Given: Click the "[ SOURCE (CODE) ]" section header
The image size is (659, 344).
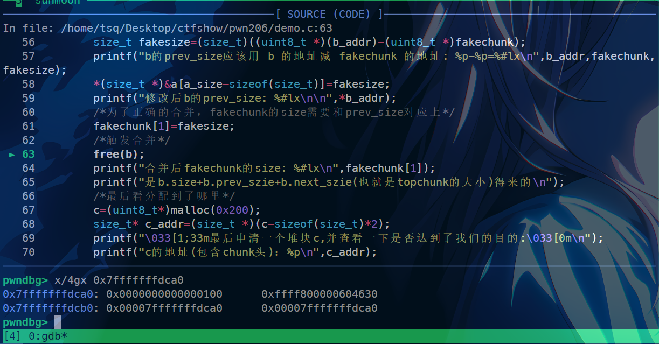Looking at the screenshot, I should coord(329,14).
